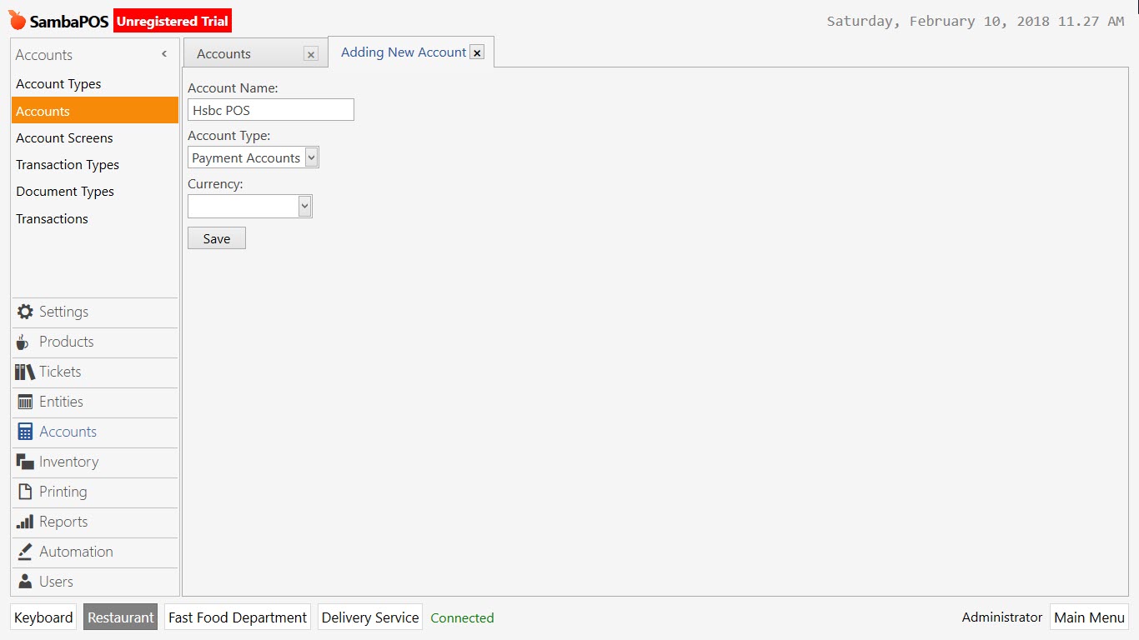Click the Settings gear icon
The height and width of the screenshot is (640, 1139).
(25, 312)
